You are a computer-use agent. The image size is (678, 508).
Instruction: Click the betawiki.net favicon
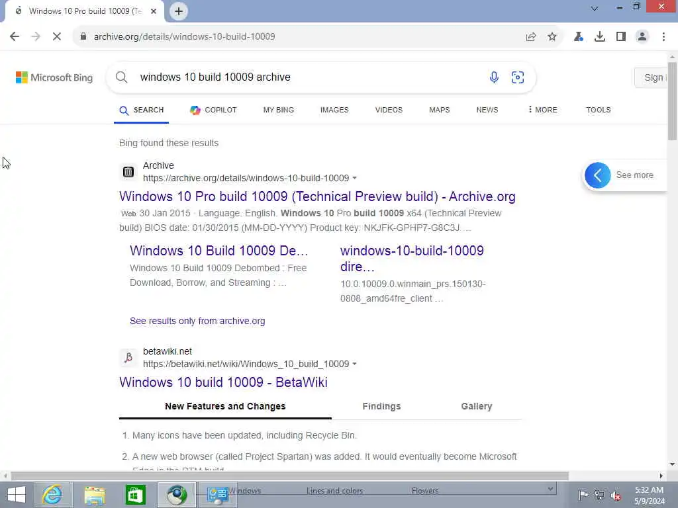coord(128,358)
